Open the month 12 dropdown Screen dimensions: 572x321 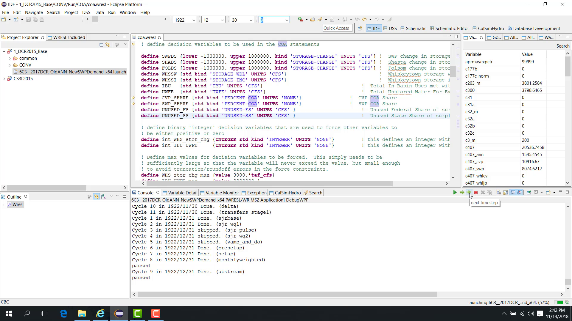click(222, 20)
